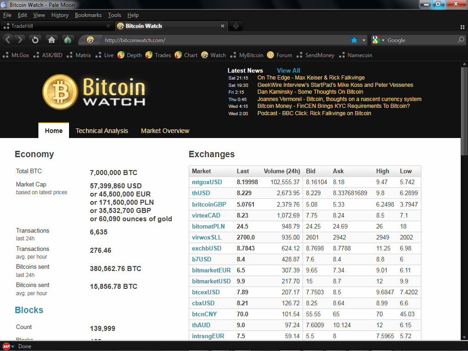Click the green onion Tor button

tap(68, 40)
